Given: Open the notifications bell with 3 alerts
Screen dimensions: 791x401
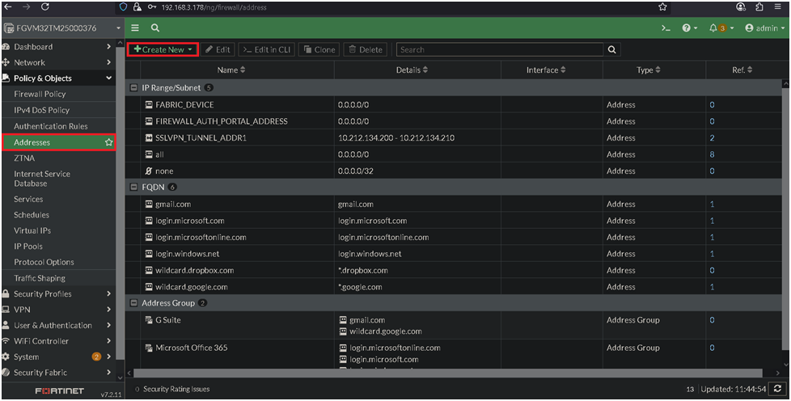Looking at the screenshot, I should pos(721,28).
